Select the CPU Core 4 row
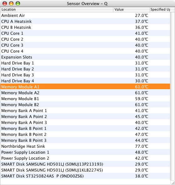This screenshot has height=185, width=175. (85, 51)
